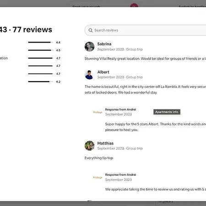Click the 4.2 rating bar
Image resolution: width=206 pixels, height=206 pixels.
tap(41, 81)
